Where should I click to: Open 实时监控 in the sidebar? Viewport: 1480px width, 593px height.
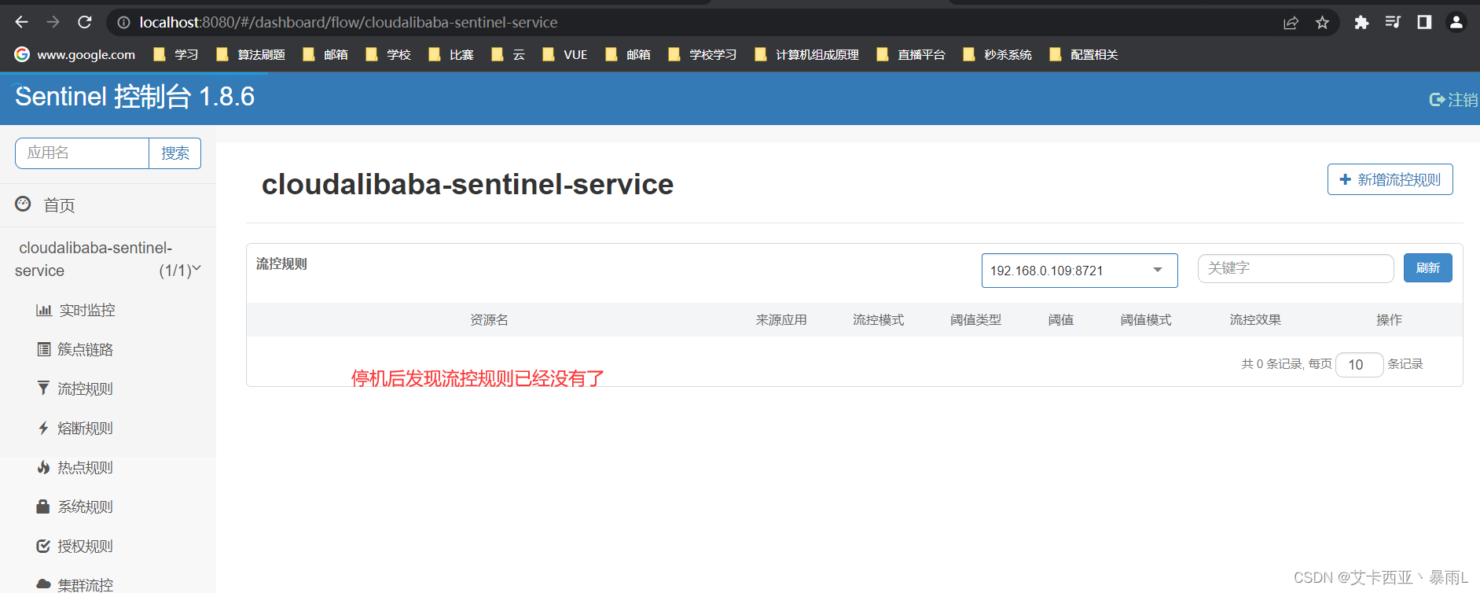tap(86, 310)
